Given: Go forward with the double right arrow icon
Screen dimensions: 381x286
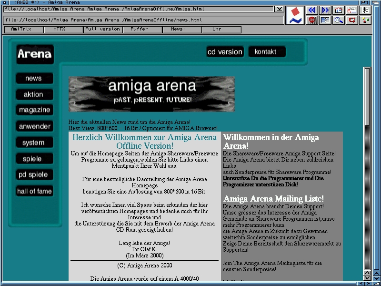Looking at the screenshot, I should coord(325,10).
